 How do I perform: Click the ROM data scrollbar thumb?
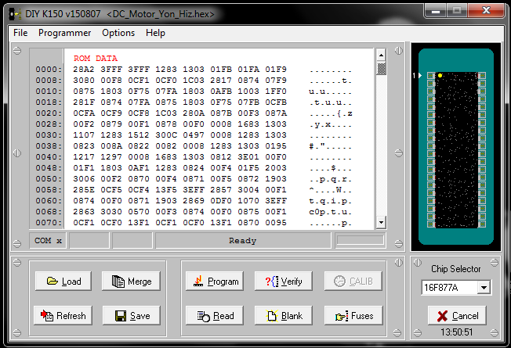pyautogui.click(x=381, y=68)
